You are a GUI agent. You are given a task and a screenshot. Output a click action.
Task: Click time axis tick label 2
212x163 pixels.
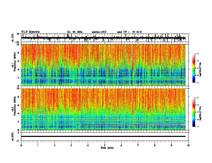55,145
